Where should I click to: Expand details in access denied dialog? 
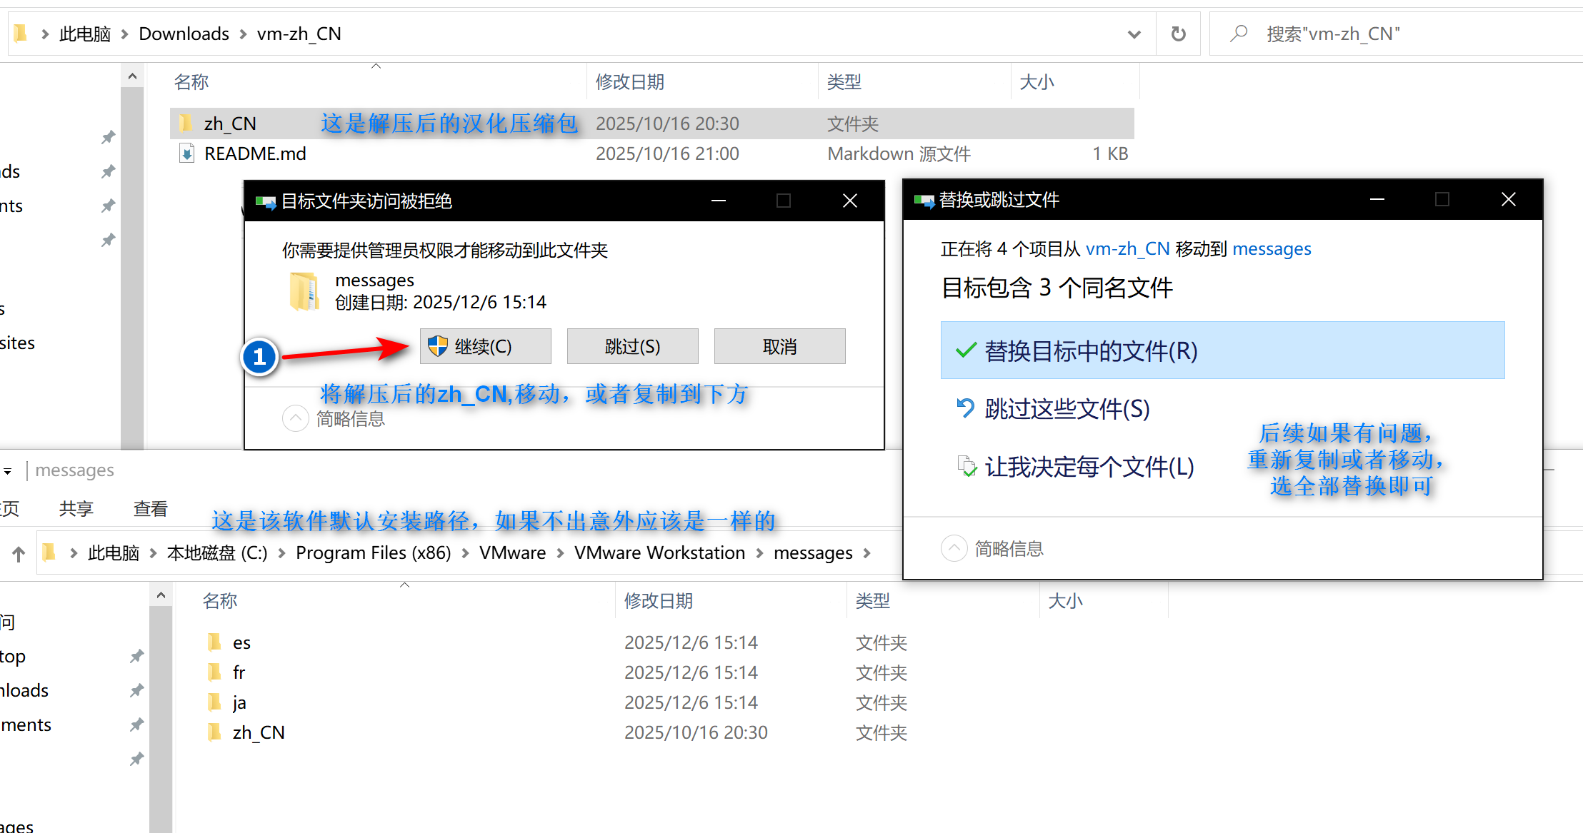[296, 418]
